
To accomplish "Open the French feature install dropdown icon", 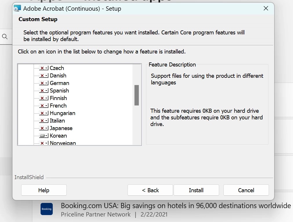I will pyautogui.click(x=44, y=106).
